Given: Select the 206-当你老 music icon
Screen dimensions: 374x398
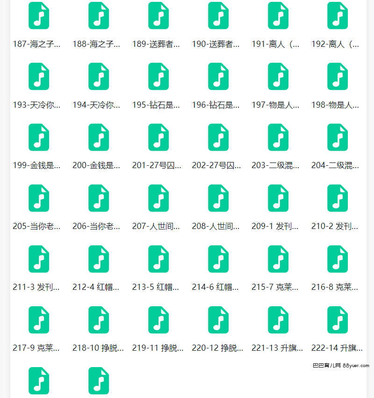Looking at the screenshot, I should point(99,198).
